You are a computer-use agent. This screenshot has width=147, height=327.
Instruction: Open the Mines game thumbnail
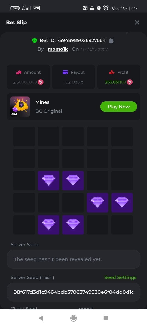coord(20,107)
